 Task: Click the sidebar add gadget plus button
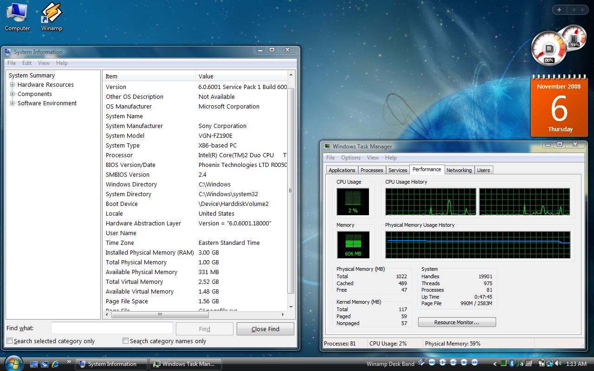tap(559, 10)
